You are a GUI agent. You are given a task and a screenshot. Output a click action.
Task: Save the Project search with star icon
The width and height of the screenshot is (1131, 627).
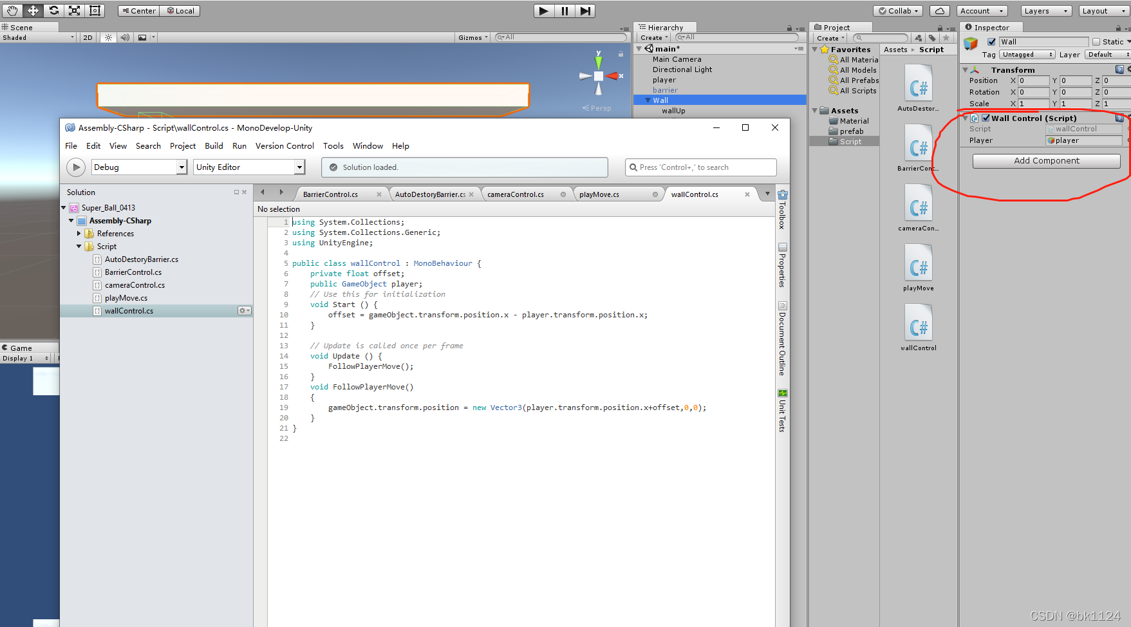point(946,38)
